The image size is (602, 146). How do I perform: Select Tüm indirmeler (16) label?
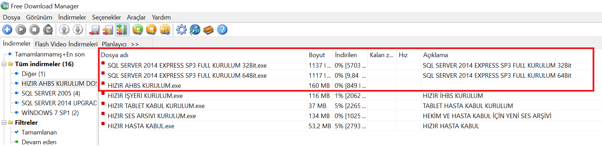click(x=44, y=64)
